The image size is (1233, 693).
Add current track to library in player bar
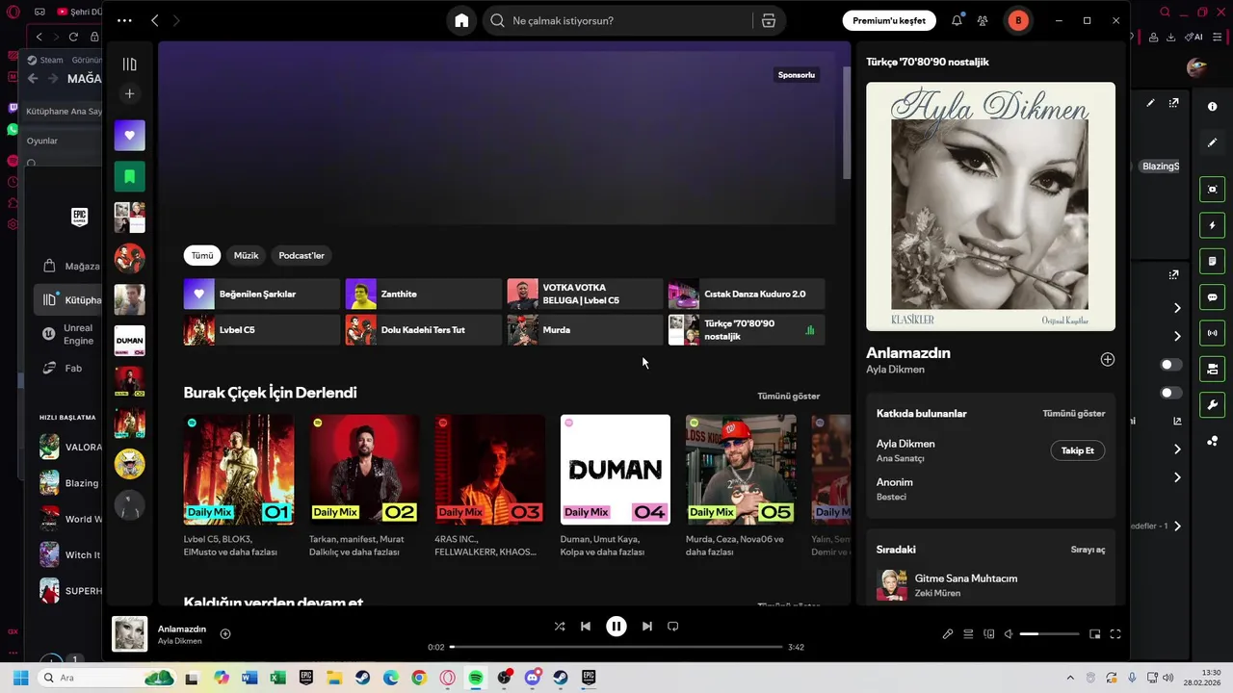pyautogui.click(x=224, y=633)
